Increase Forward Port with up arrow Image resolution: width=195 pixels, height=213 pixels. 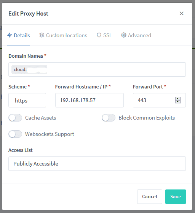pos(178,99)
